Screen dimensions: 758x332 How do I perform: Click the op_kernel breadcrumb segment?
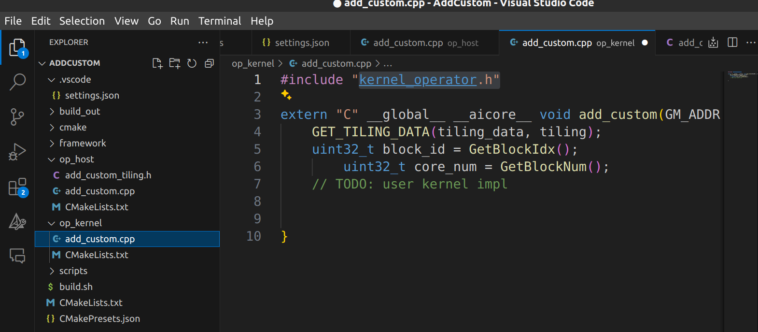253,63
